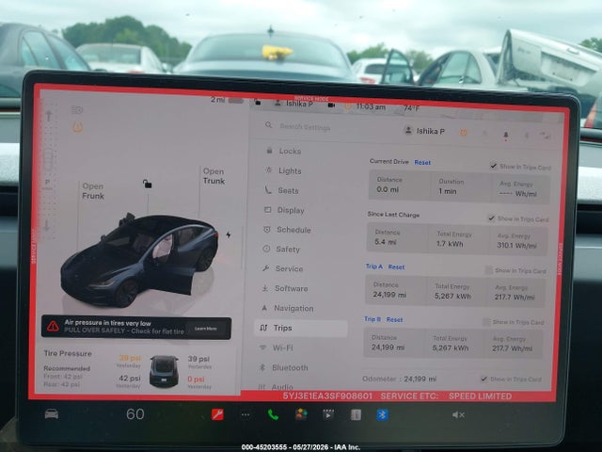Tap the Search Settings field
602x452 pixels.
click(305, 127)
